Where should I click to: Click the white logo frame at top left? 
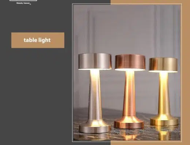click(x=23, y=0)
